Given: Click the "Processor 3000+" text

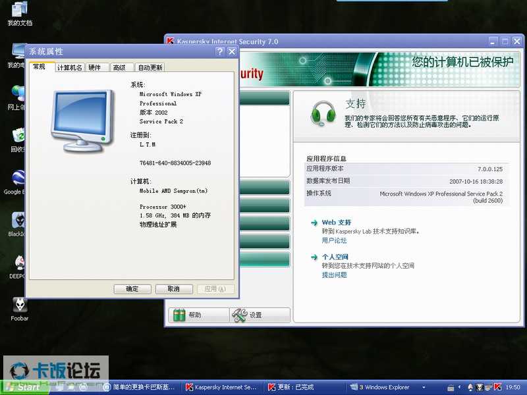Looking at the screenshot, I should coord(163,207).
